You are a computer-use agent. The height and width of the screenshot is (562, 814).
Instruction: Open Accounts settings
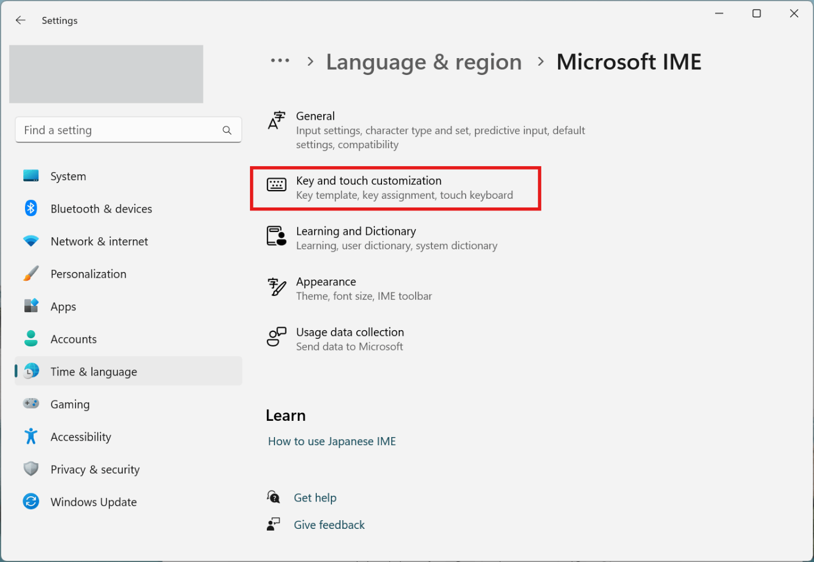point(128,339)
